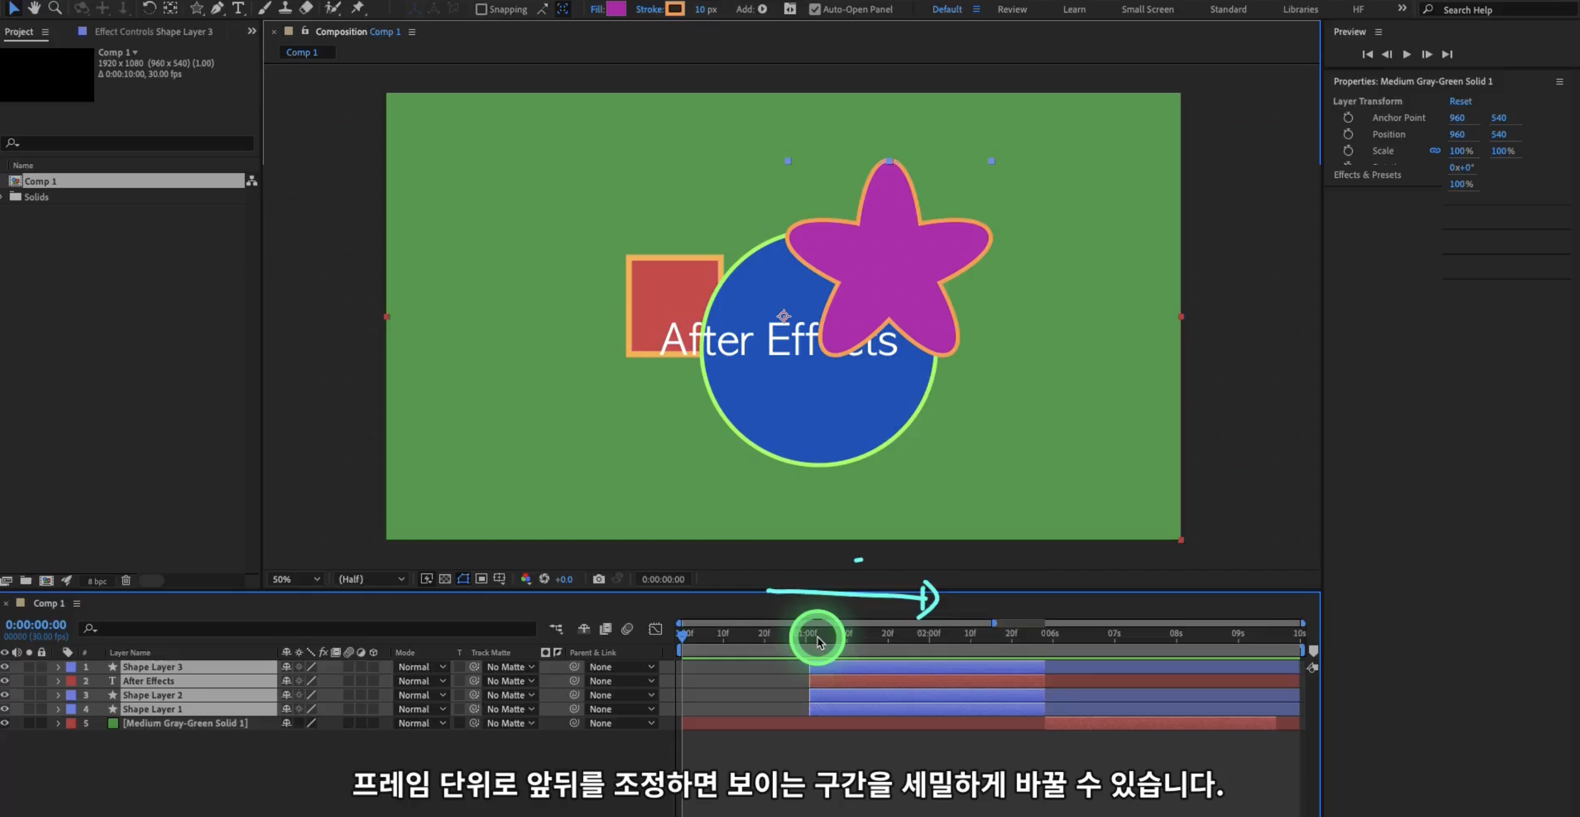Toggle motion blur for all layers in timeline

click(x=627, y=629)
